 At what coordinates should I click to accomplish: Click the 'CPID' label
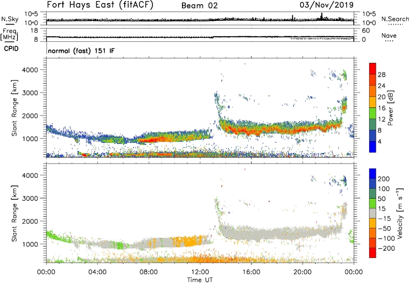pos(11,49)
